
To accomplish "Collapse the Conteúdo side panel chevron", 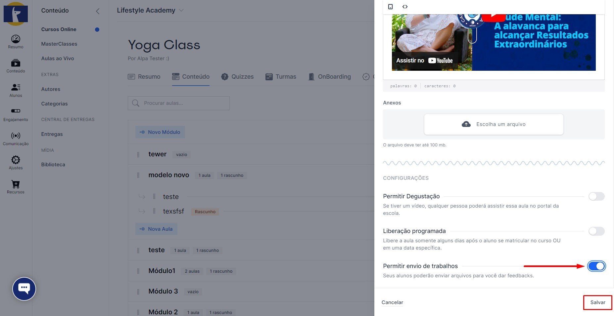I will 98,11.
